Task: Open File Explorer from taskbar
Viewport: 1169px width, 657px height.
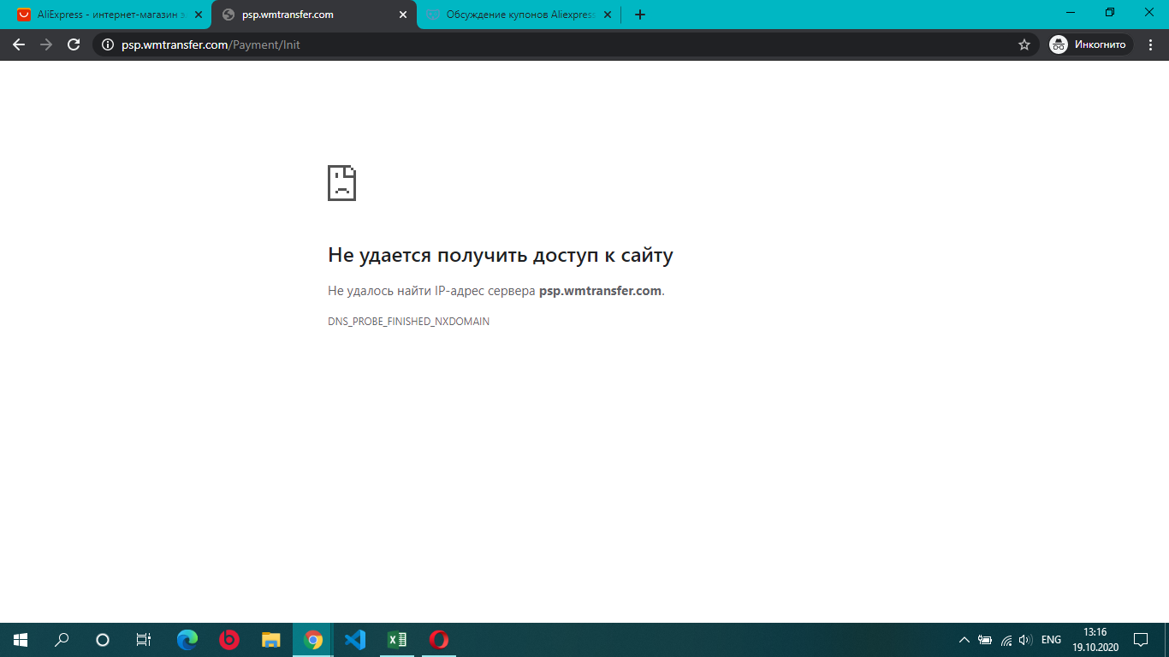Action: pyautogui.click(x=270, y=639)
